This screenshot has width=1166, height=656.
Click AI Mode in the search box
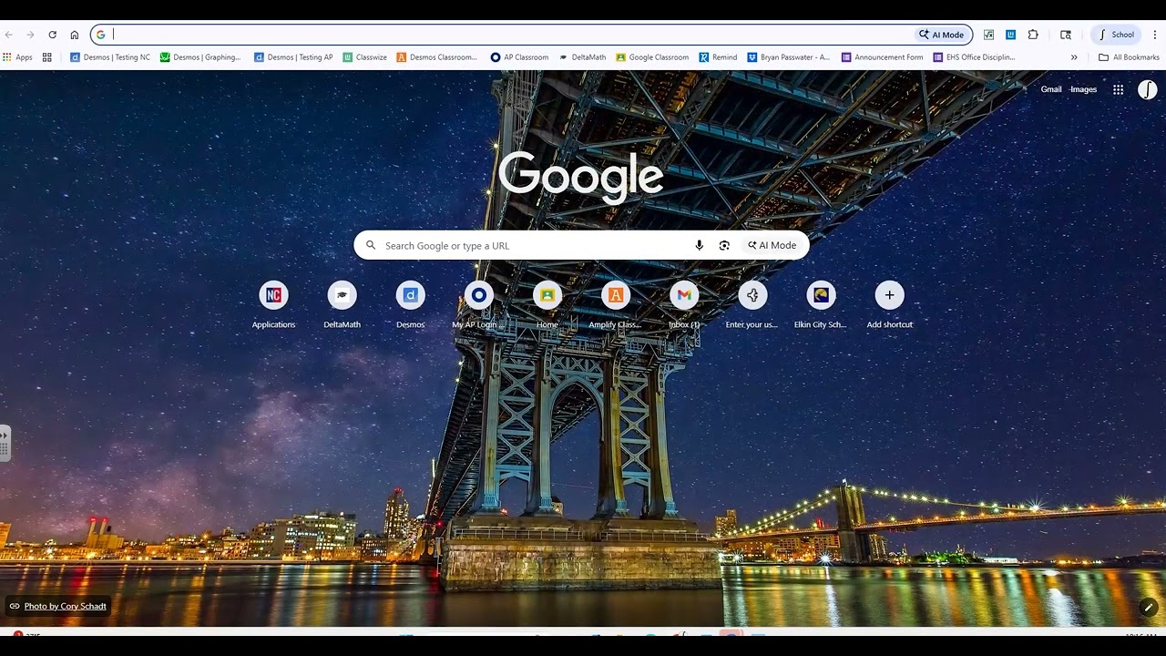coord(772,245)
